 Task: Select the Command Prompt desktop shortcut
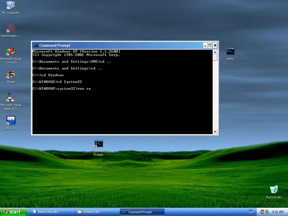click(x=99, y=148)
